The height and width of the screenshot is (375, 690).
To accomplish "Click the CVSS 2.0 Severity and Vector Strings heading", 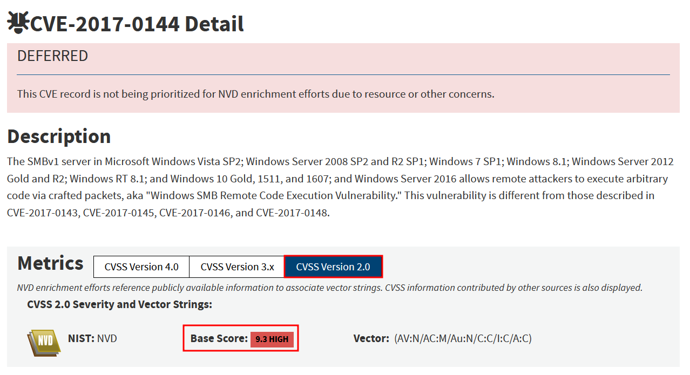I will pyautogui.click(x=119, y=304).
